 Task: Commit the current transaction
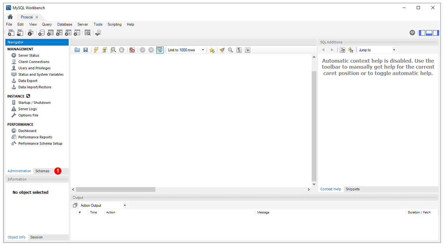point(143,50)
